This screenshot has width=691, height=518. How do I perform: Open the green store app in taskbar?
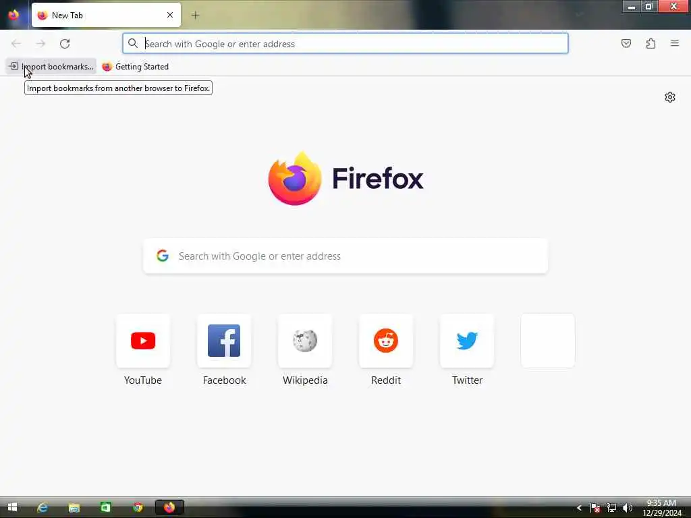click(106, 507)
